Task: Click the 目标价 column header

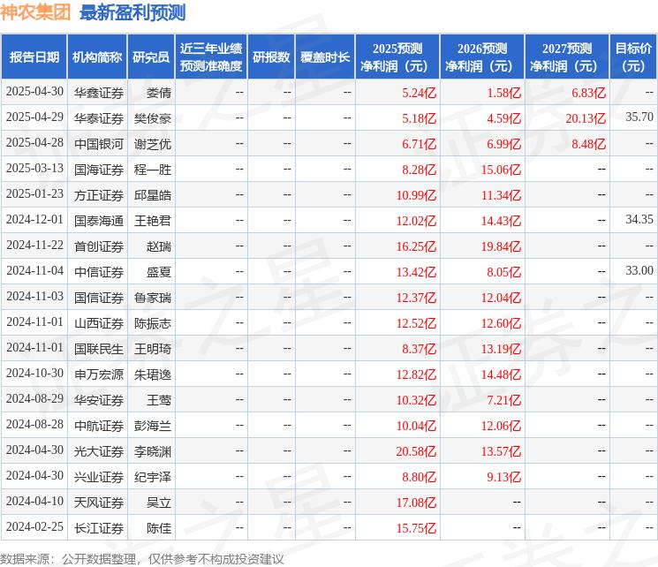Action: point(632,57)
